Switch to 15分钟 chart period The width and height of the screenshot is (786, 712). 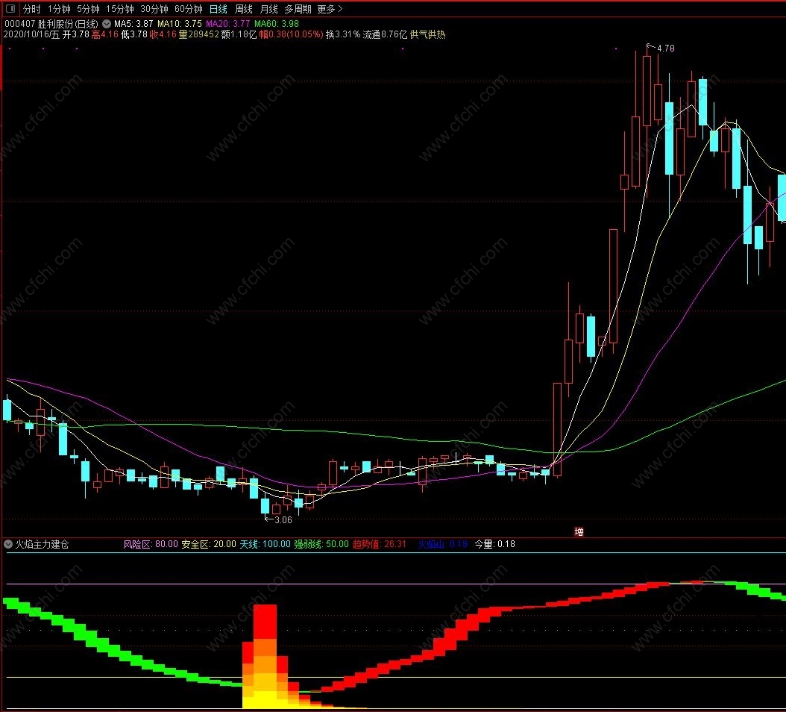[x=120, y=9]
